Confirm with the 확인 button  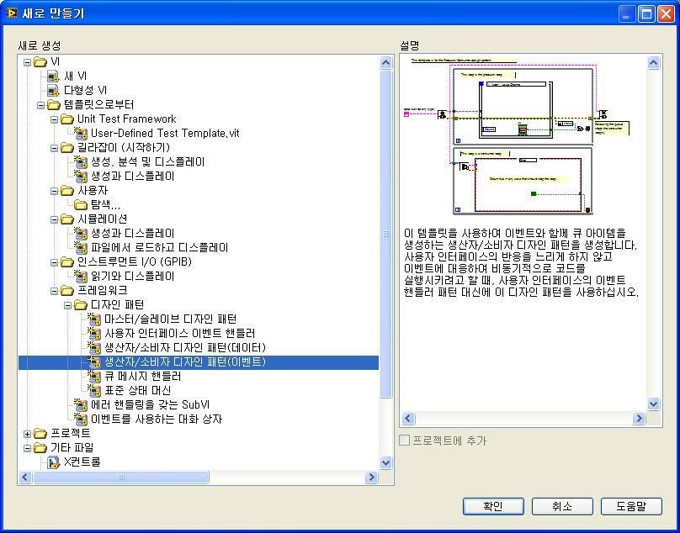pos(493,506)
